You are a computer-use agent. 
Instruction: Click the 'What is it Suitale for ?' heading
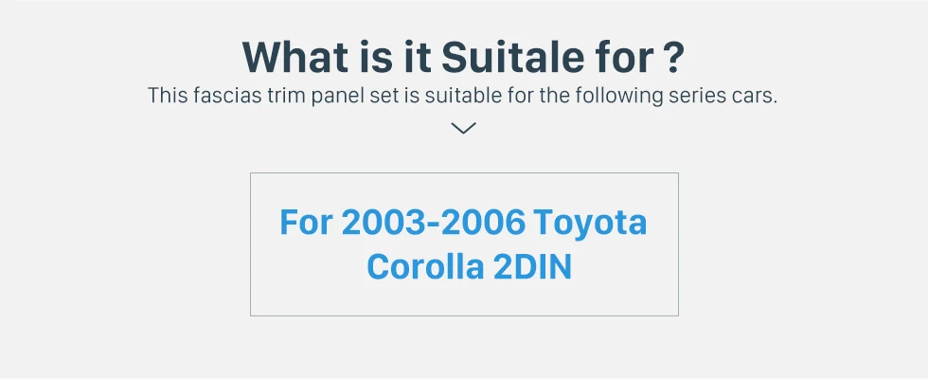point(463,57)
